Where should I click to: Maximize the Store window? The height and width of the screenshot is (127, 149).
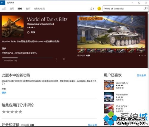click(x=139, y=3)
